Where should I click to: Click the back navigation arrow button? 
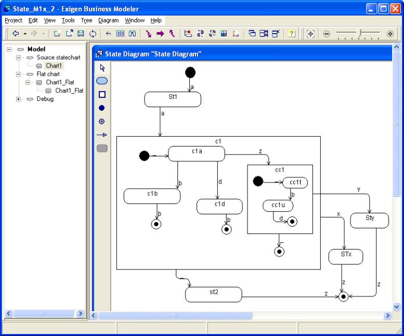tap(16, 33)
